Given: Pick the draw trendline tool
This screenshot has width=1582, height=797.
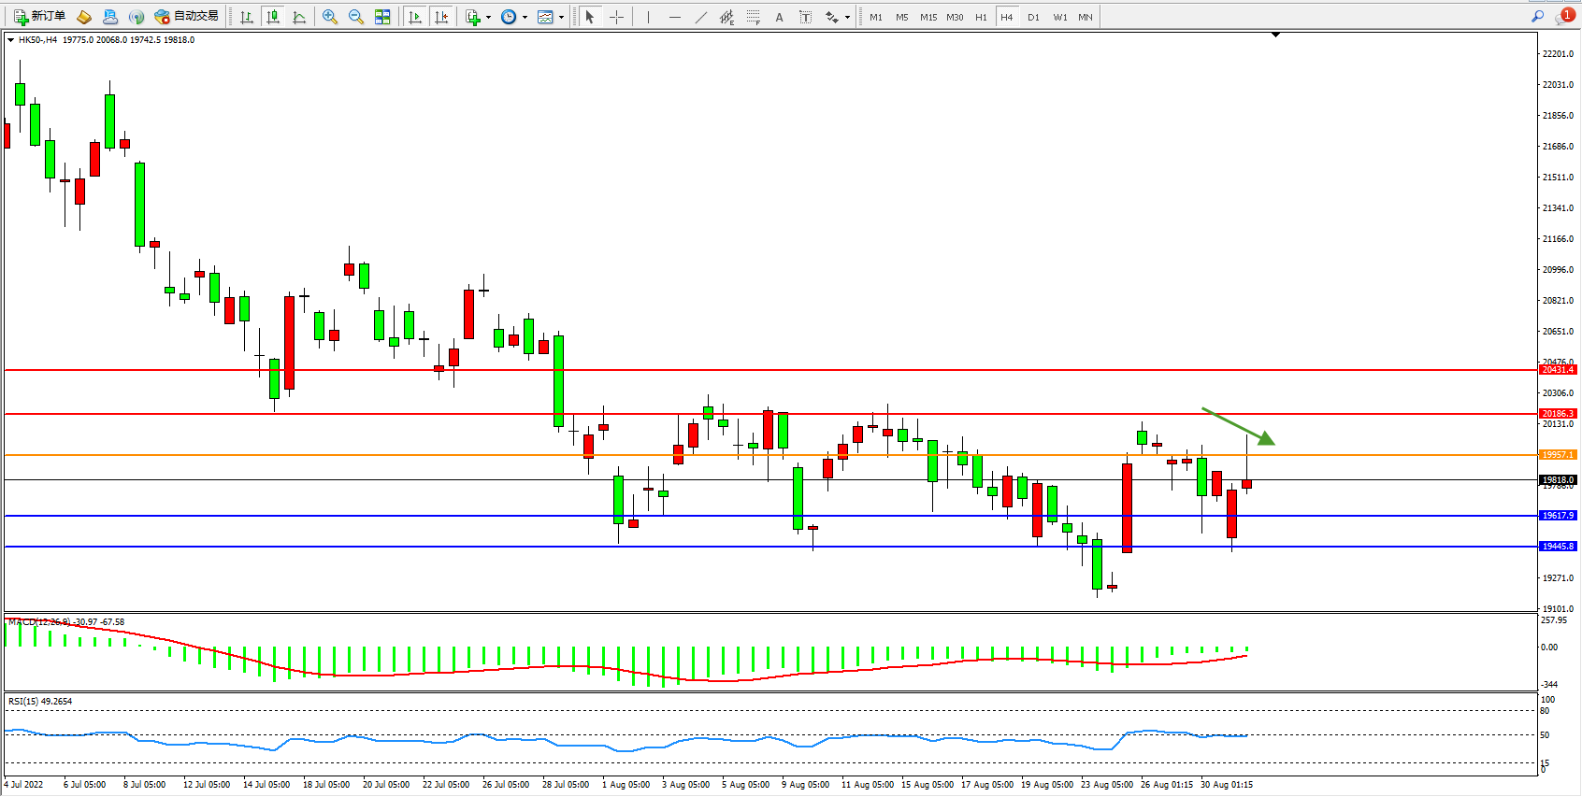Looking at the screenshot, I should (700, 17).
